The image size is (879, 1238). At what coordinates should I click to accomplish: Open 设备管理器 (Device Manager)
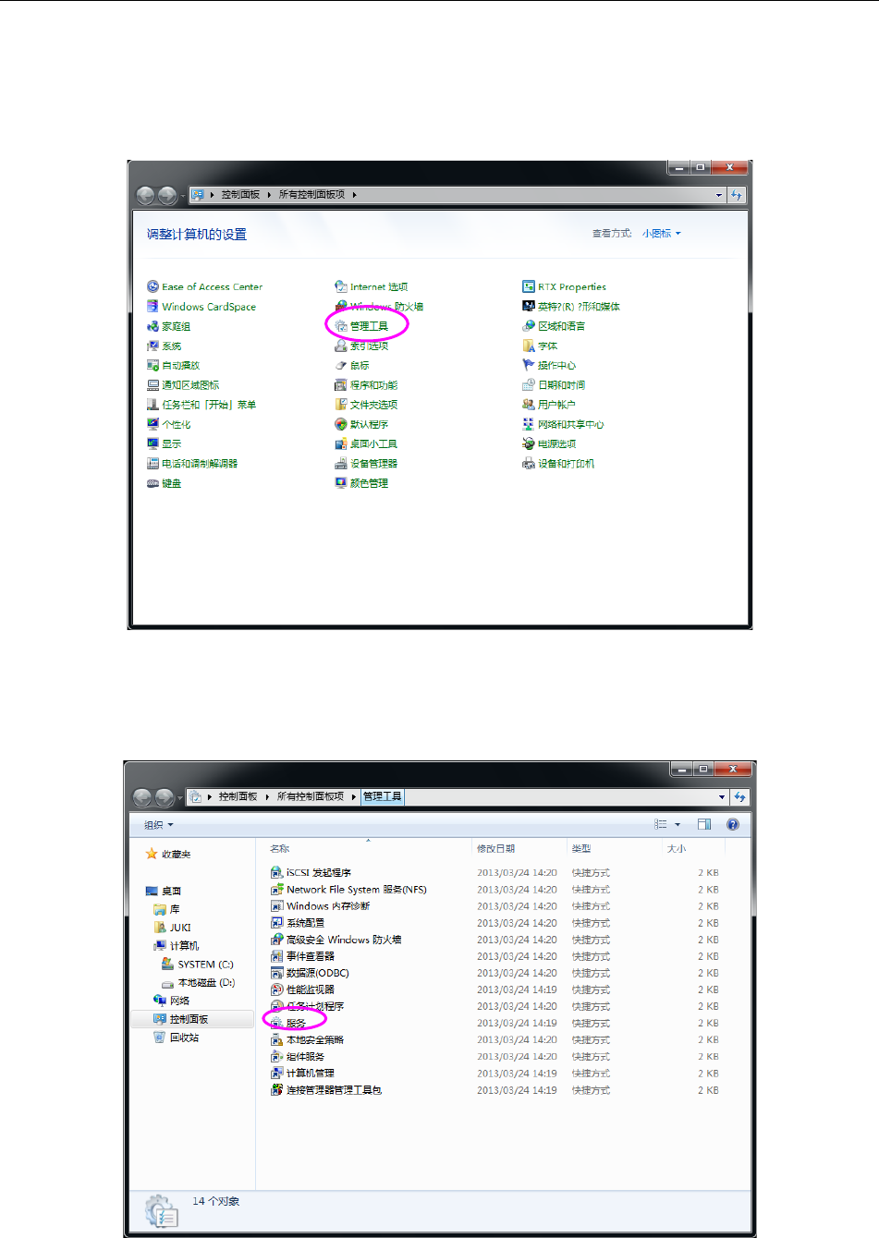tap(366, 463)
